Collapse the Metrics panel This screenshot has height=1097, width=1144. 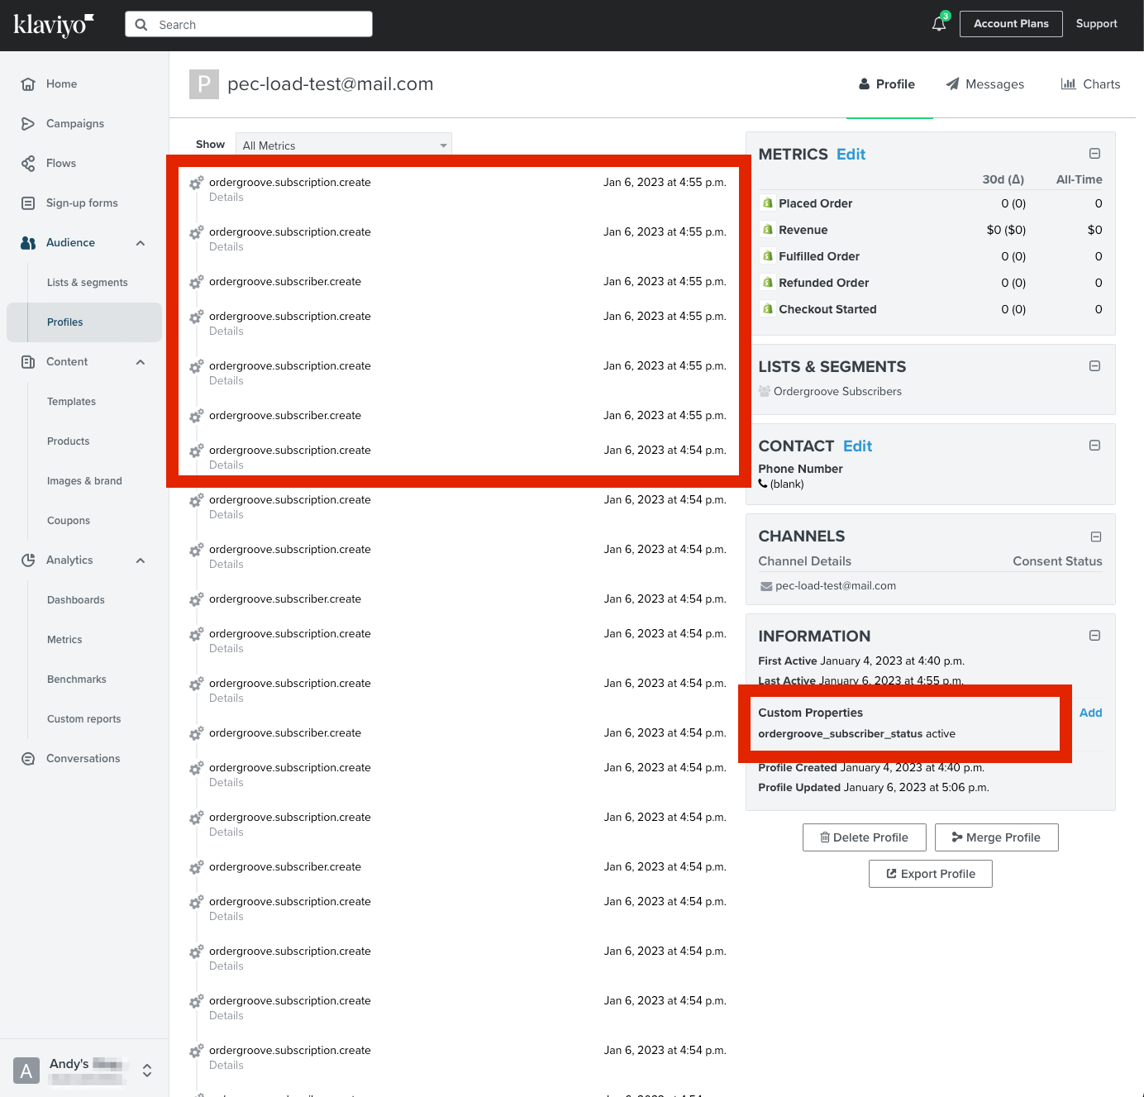1094,154
